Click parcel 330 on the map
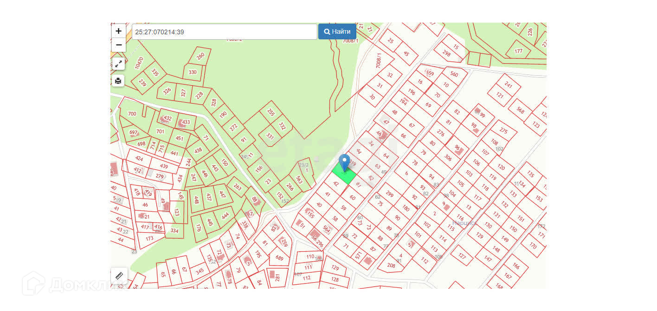The image size is (657, 311). click(x=193, y=72)
